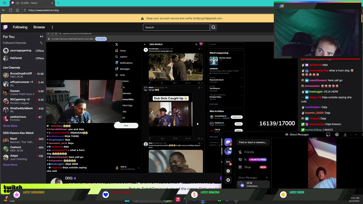Click Find or start a conversation field

pyautogui.click(x=253, y=142)
